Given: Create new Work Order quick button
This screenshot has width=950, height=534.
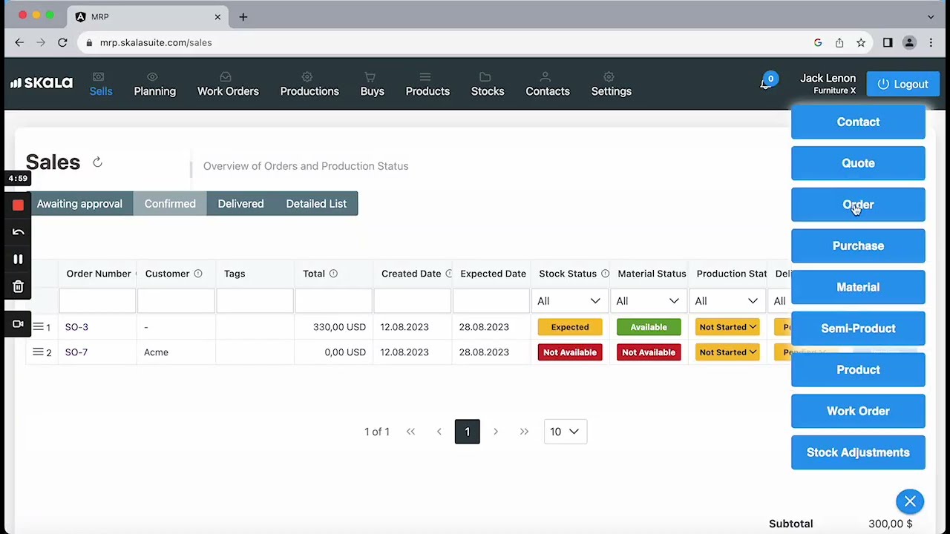Looking at the screenshot, I should [x=858, y=411].
